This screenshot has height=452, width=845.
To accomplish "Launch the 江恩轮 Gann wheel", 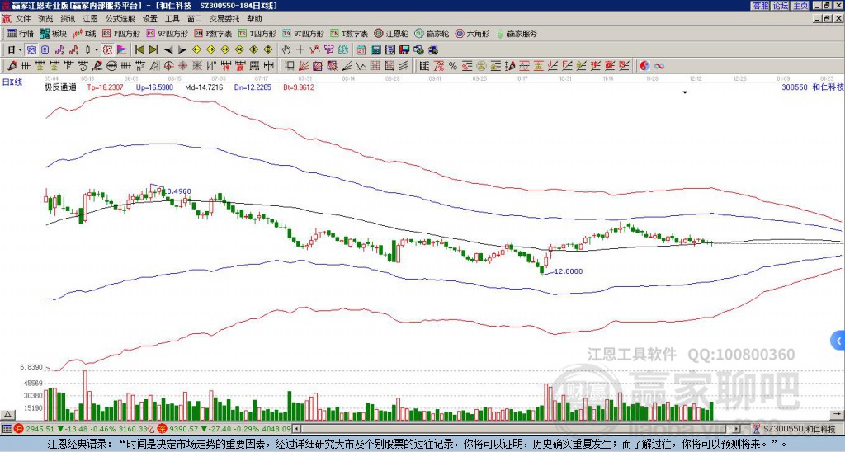I will [x=392, y=33].
